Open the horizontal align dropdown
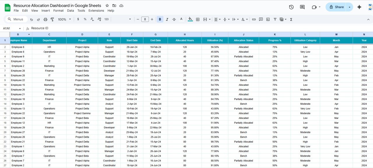 pyautogui.click(x=217, y=19)
